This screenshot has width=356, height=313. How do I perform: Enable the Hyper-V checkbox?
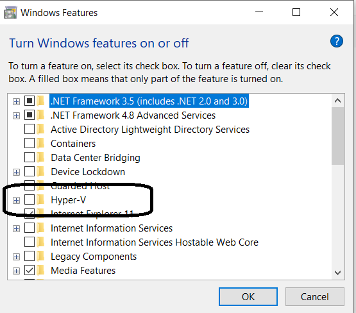coord(30,199)
